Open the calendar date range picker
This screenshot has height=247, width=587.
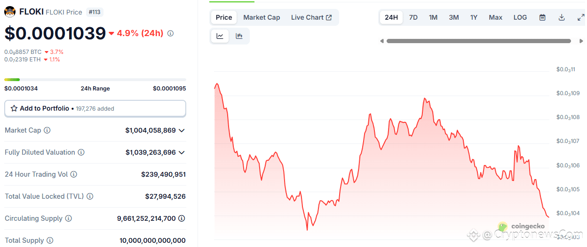coord(542,17)
